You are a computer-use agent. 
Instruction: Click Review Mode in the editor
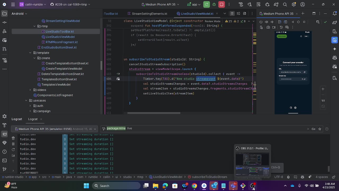coord(212,21)
